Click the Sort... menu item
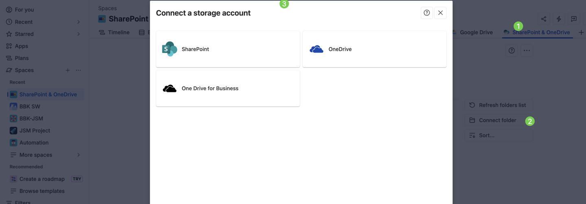This screenshot has height=204, width=586. pyautogui.click(x=499, y=135)
